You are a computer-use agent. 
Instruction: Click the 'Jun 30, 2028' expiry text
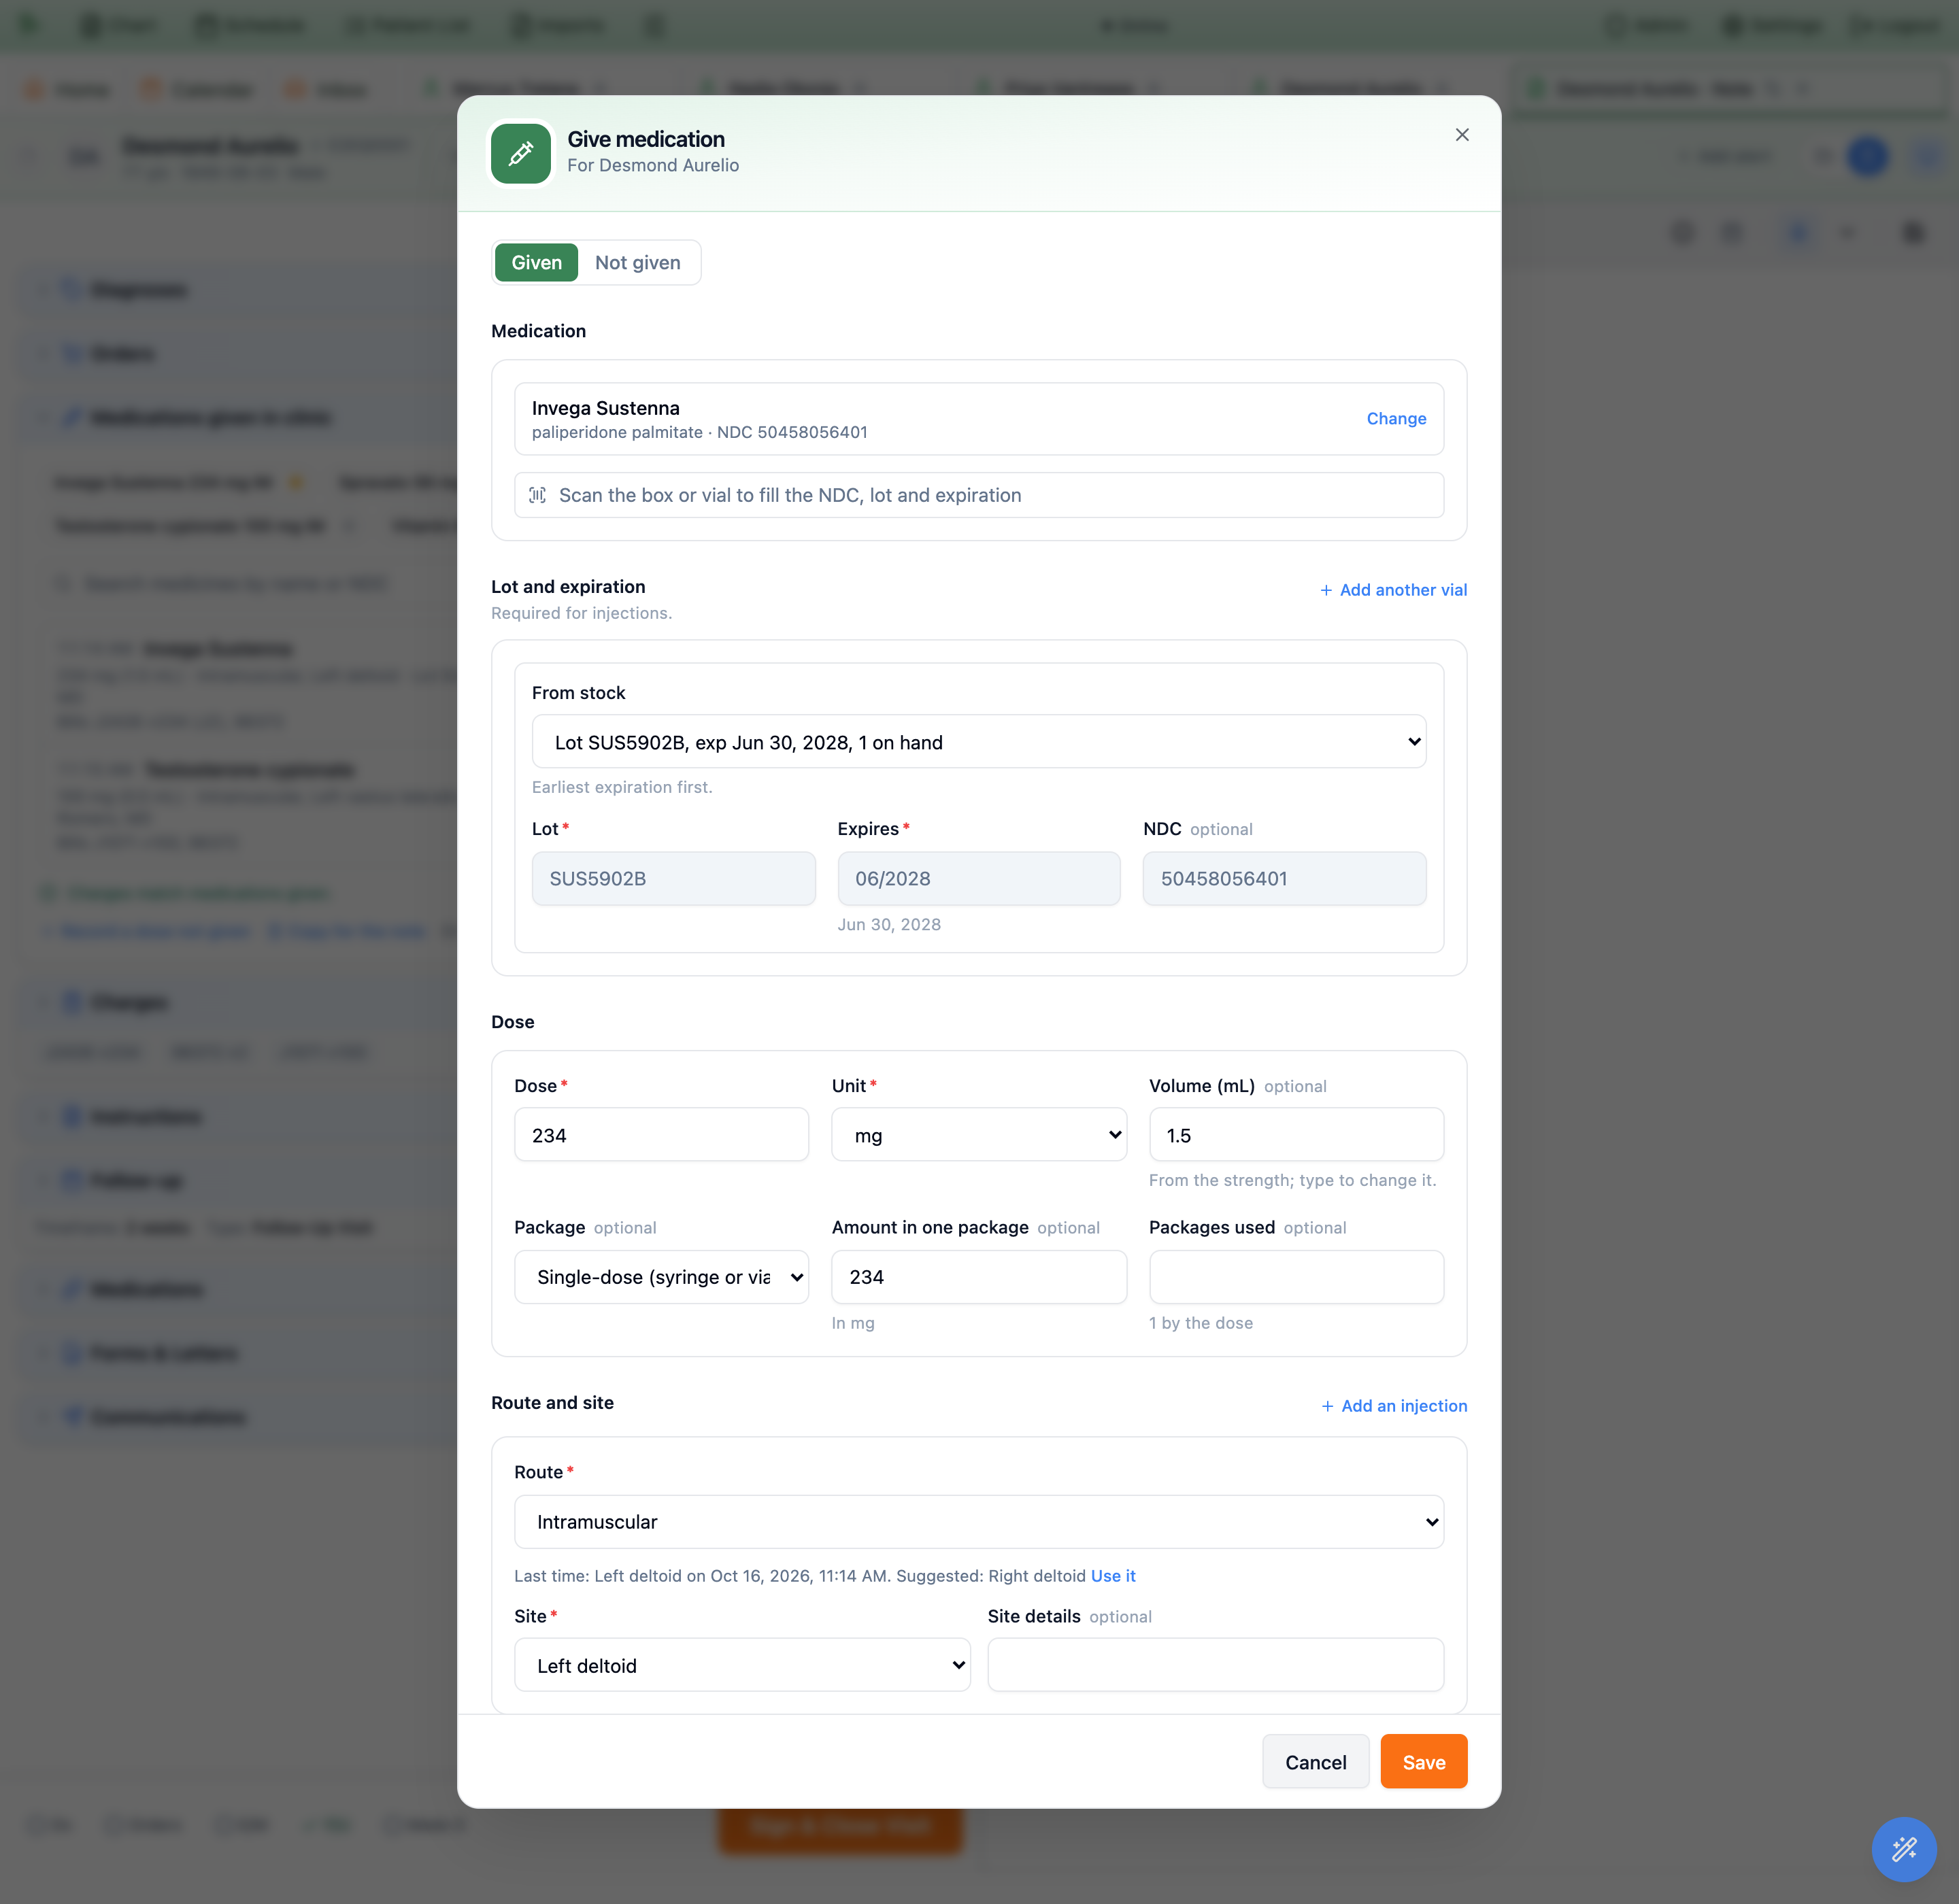tap(888, 925)
